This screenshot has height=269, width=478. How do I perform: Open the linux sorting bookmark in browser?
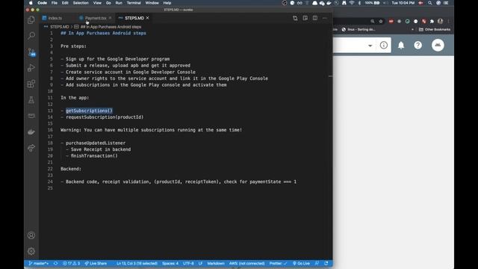coord(358,30)
